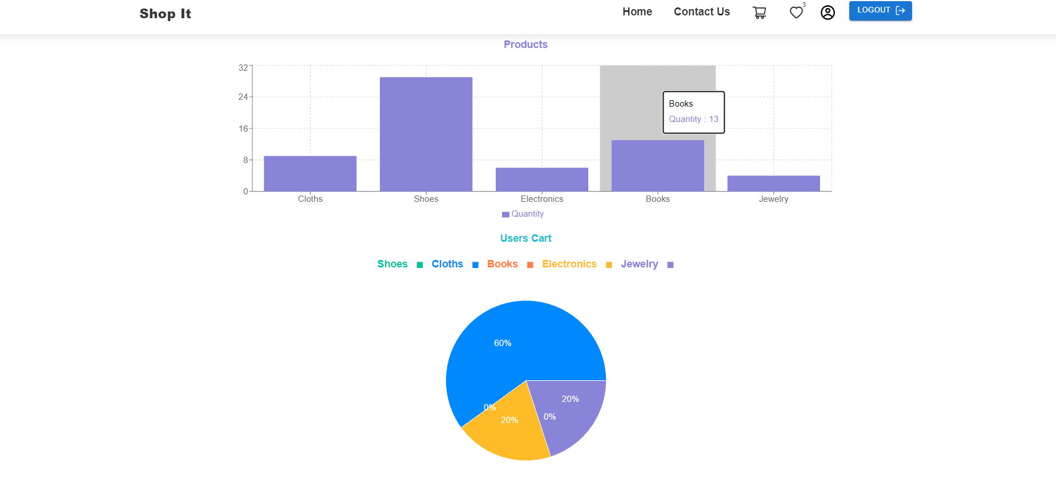This screenshot has width=1056, height=492.
Task: Click the orange Books legend swatch
Action: 530,265
